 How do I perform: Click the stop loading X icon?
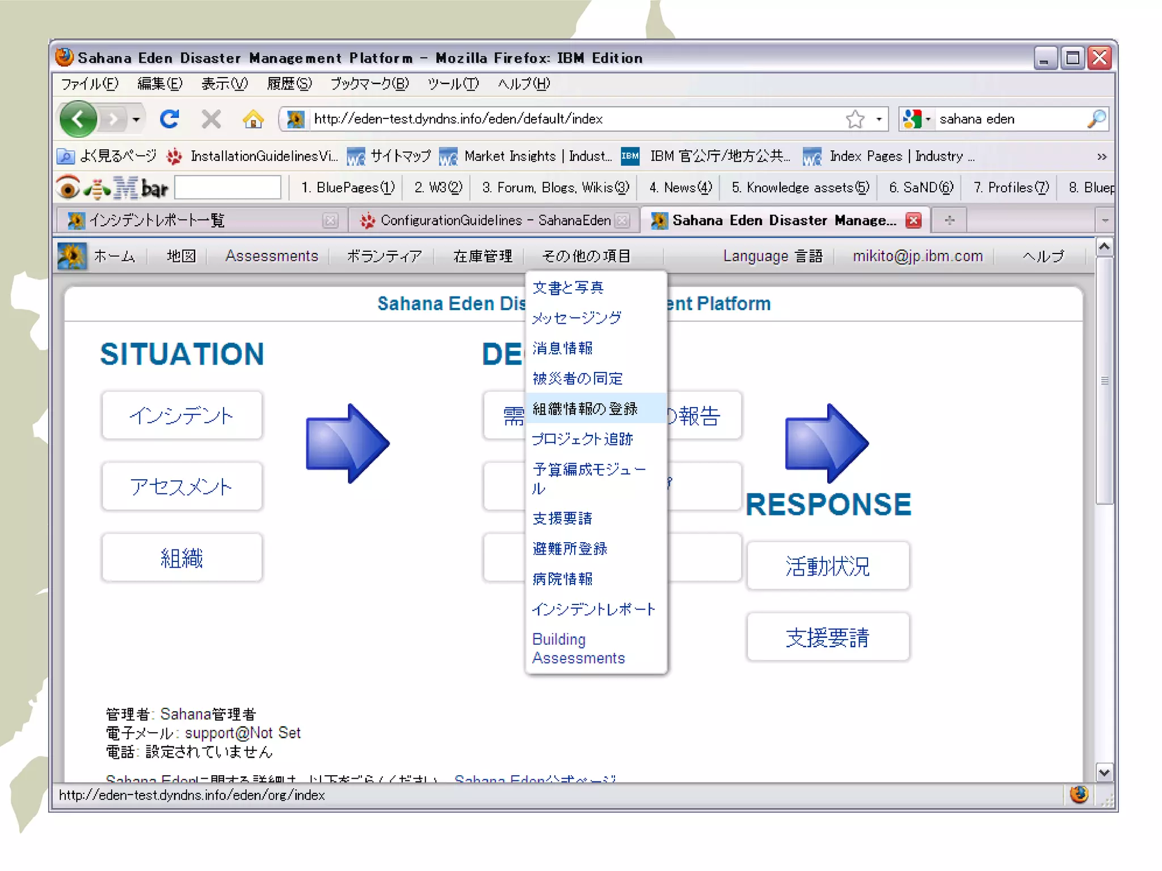(x=211, y=119)
